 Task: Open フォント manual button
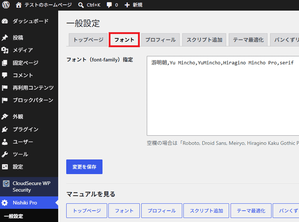pyautogui.click(x=124, y=211)
